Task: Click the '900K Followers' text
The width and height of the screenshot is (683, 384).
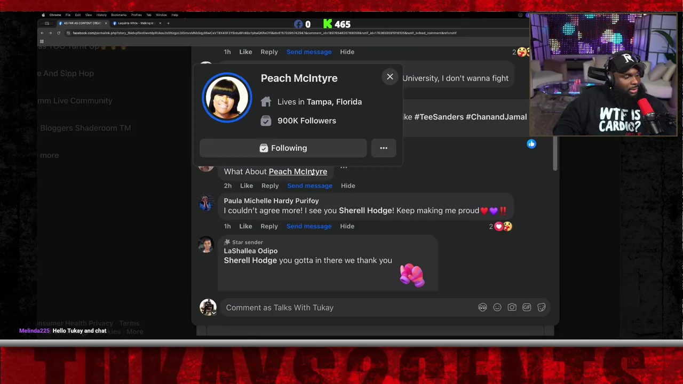Action: pos(307,121)
